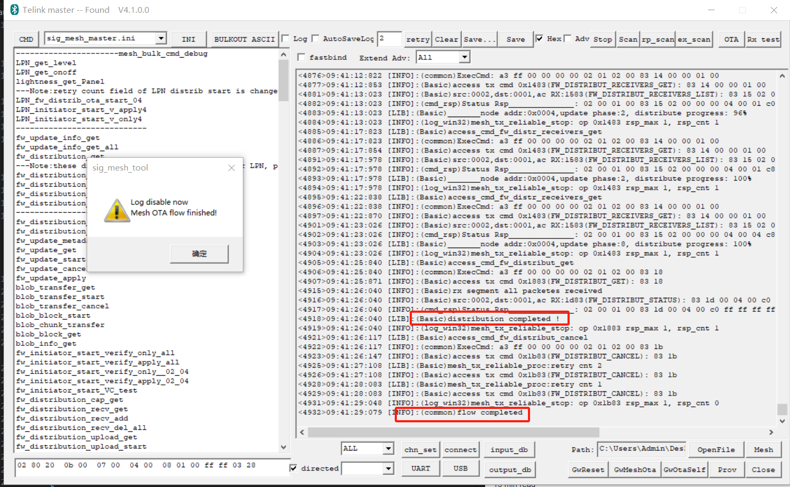This screenshot has width=790, height=487.
Task: Click the GwReset button
Action: point(588,469)
